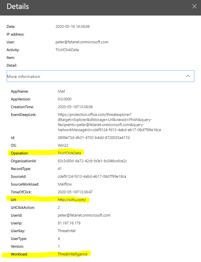
Task: Collapse the More information section chevron
Action: point(188,76)
